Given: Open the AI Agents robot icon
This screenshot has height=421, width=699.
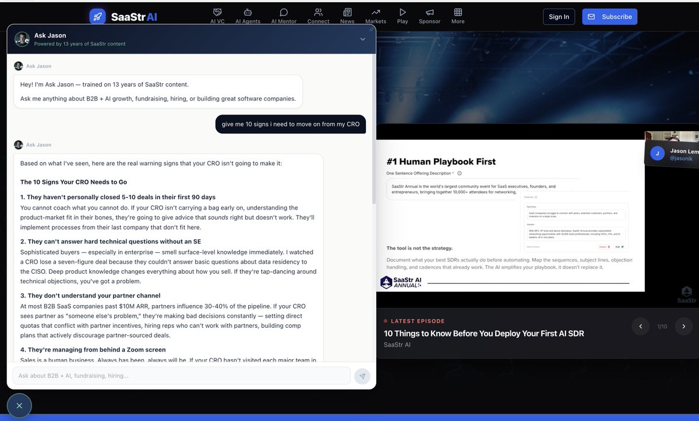Looking at the screenshot, I should coord(248,12).
